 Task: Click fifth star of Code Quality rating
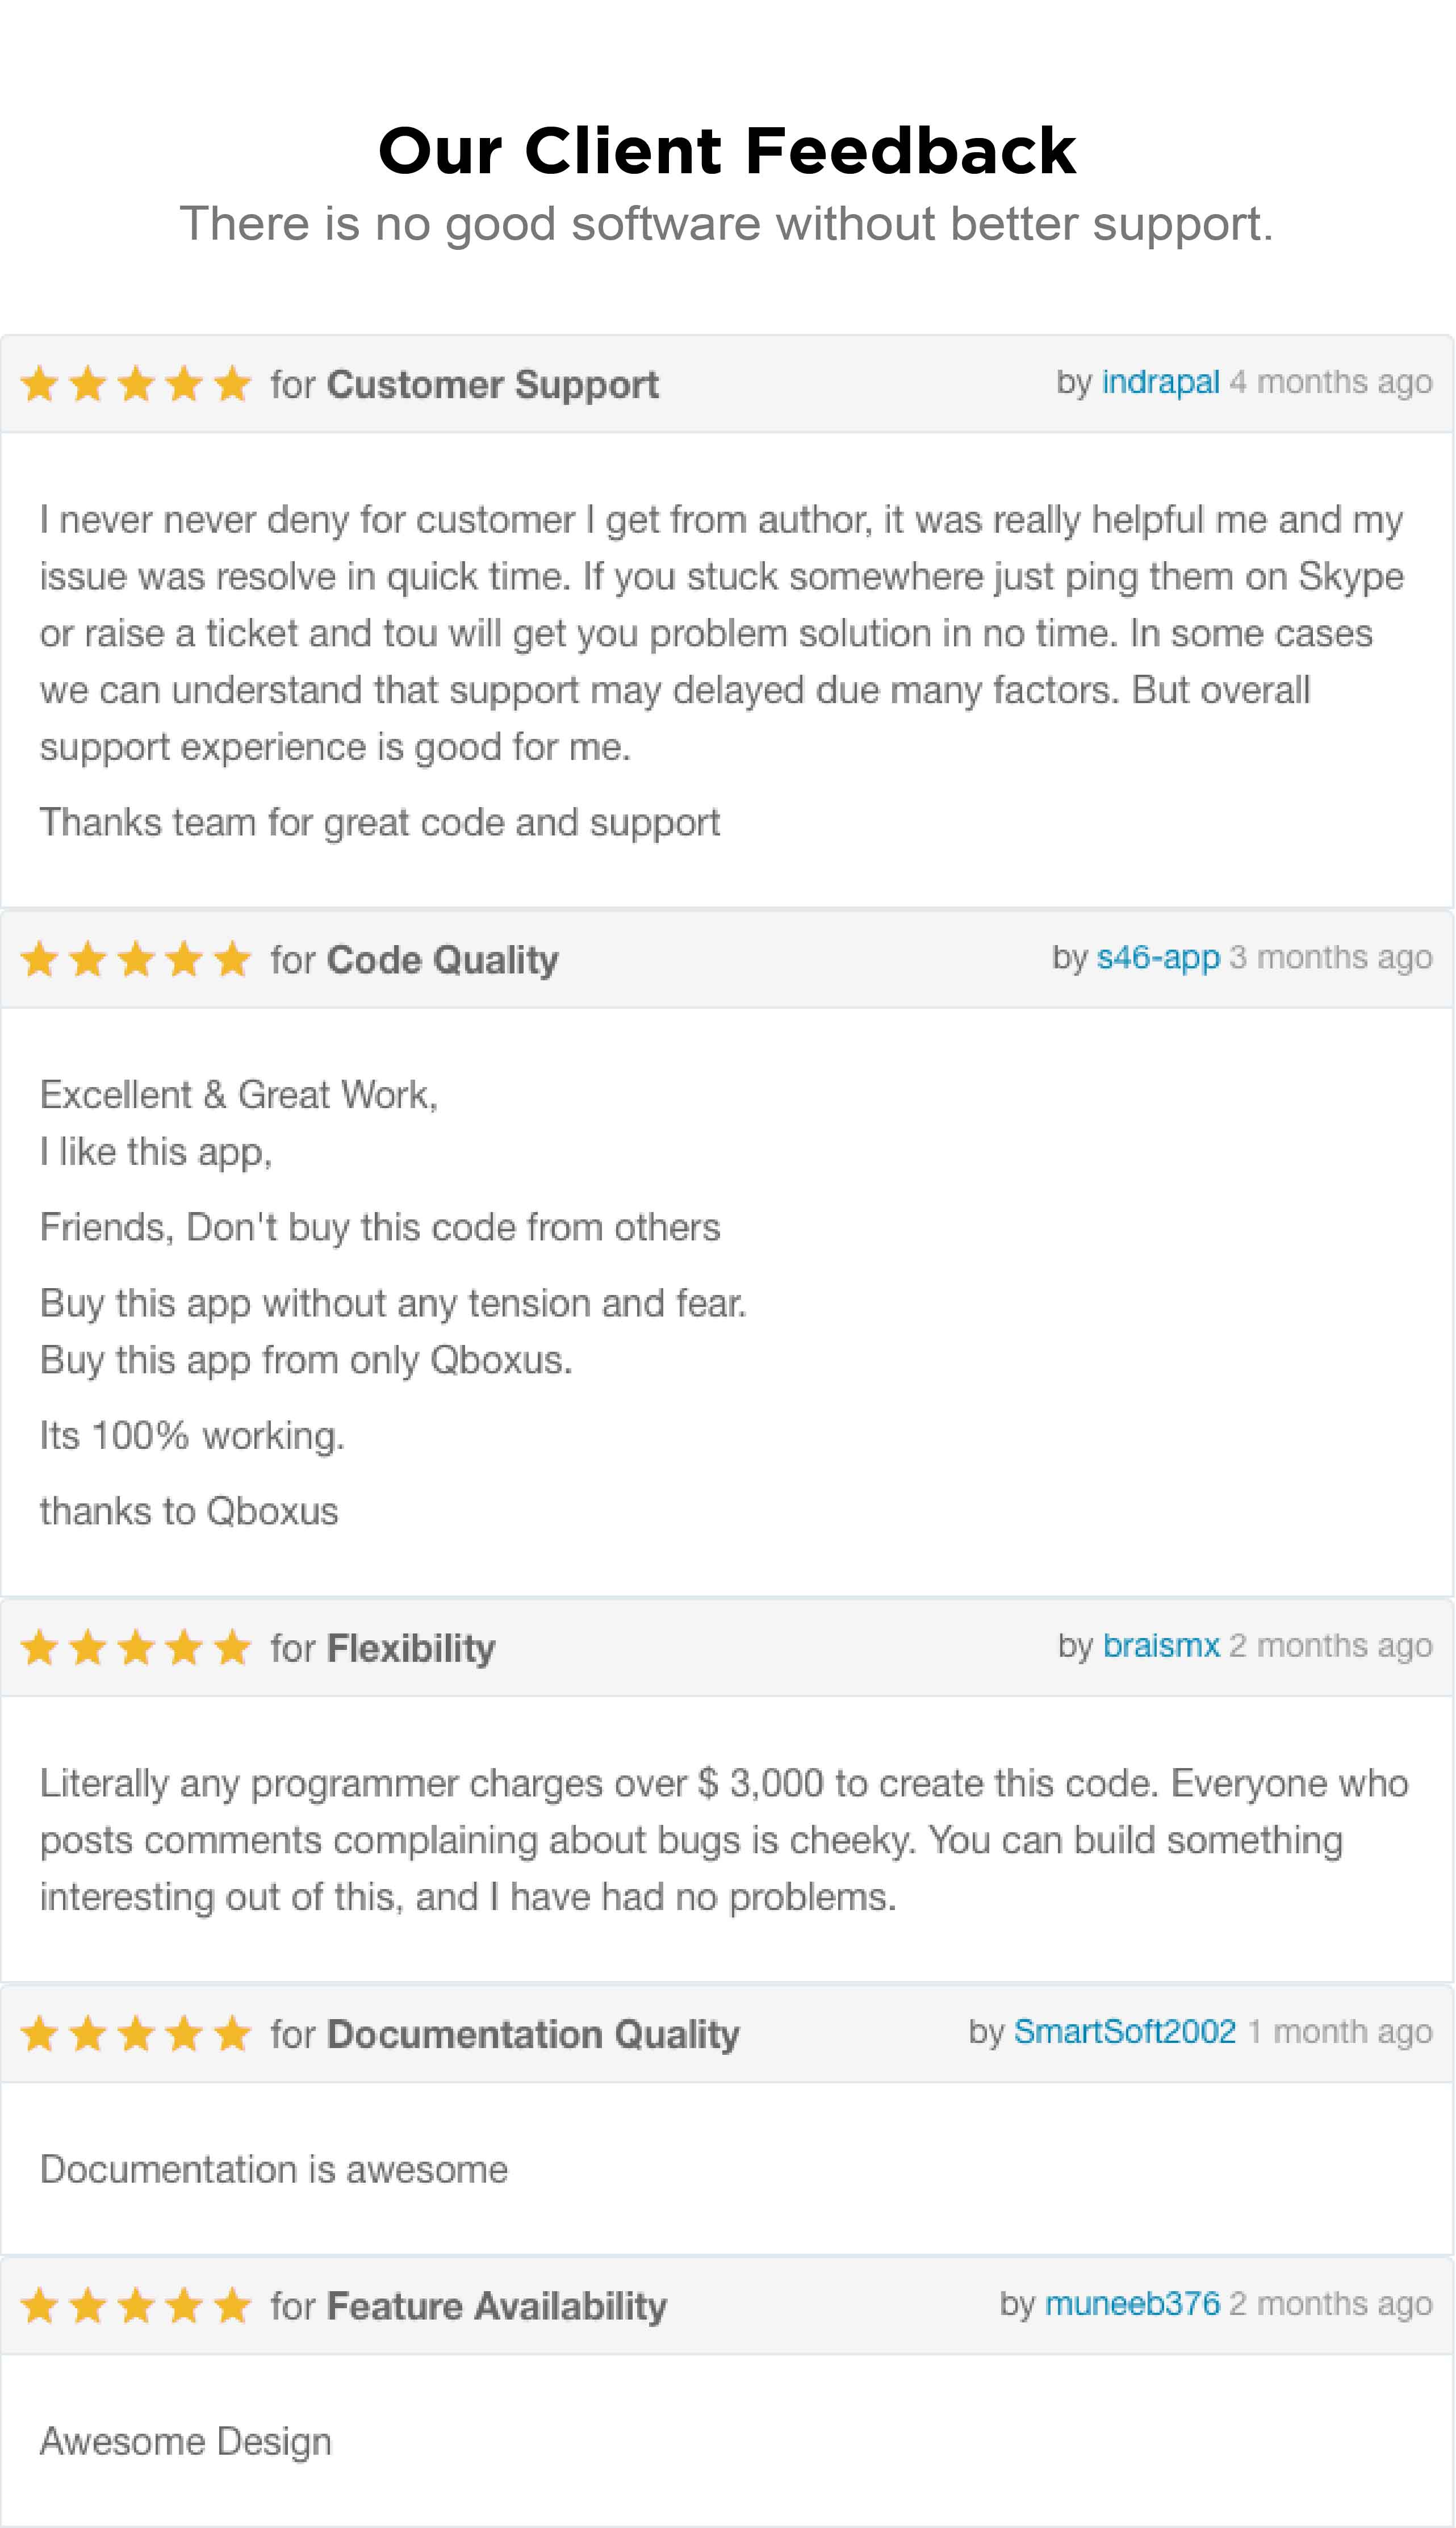(232, 959)
